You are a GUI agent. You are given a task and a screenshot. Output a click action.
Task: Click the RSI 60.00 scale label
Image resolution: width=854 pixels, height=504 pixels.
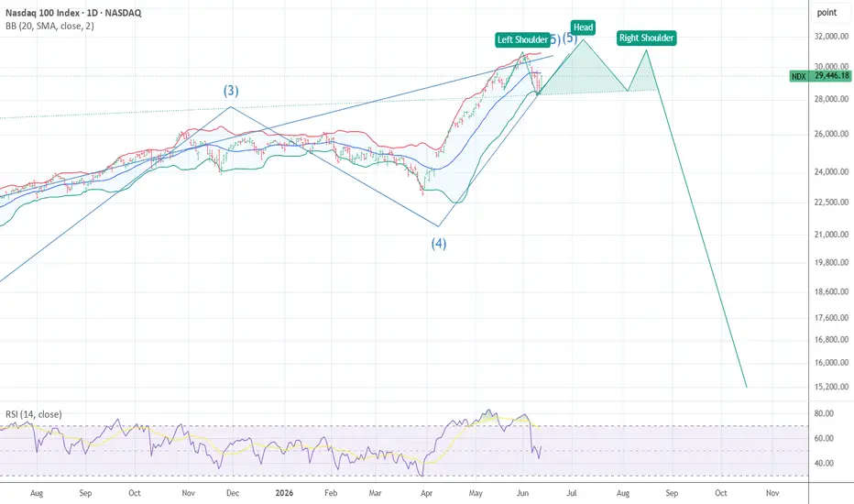point(824,438)
